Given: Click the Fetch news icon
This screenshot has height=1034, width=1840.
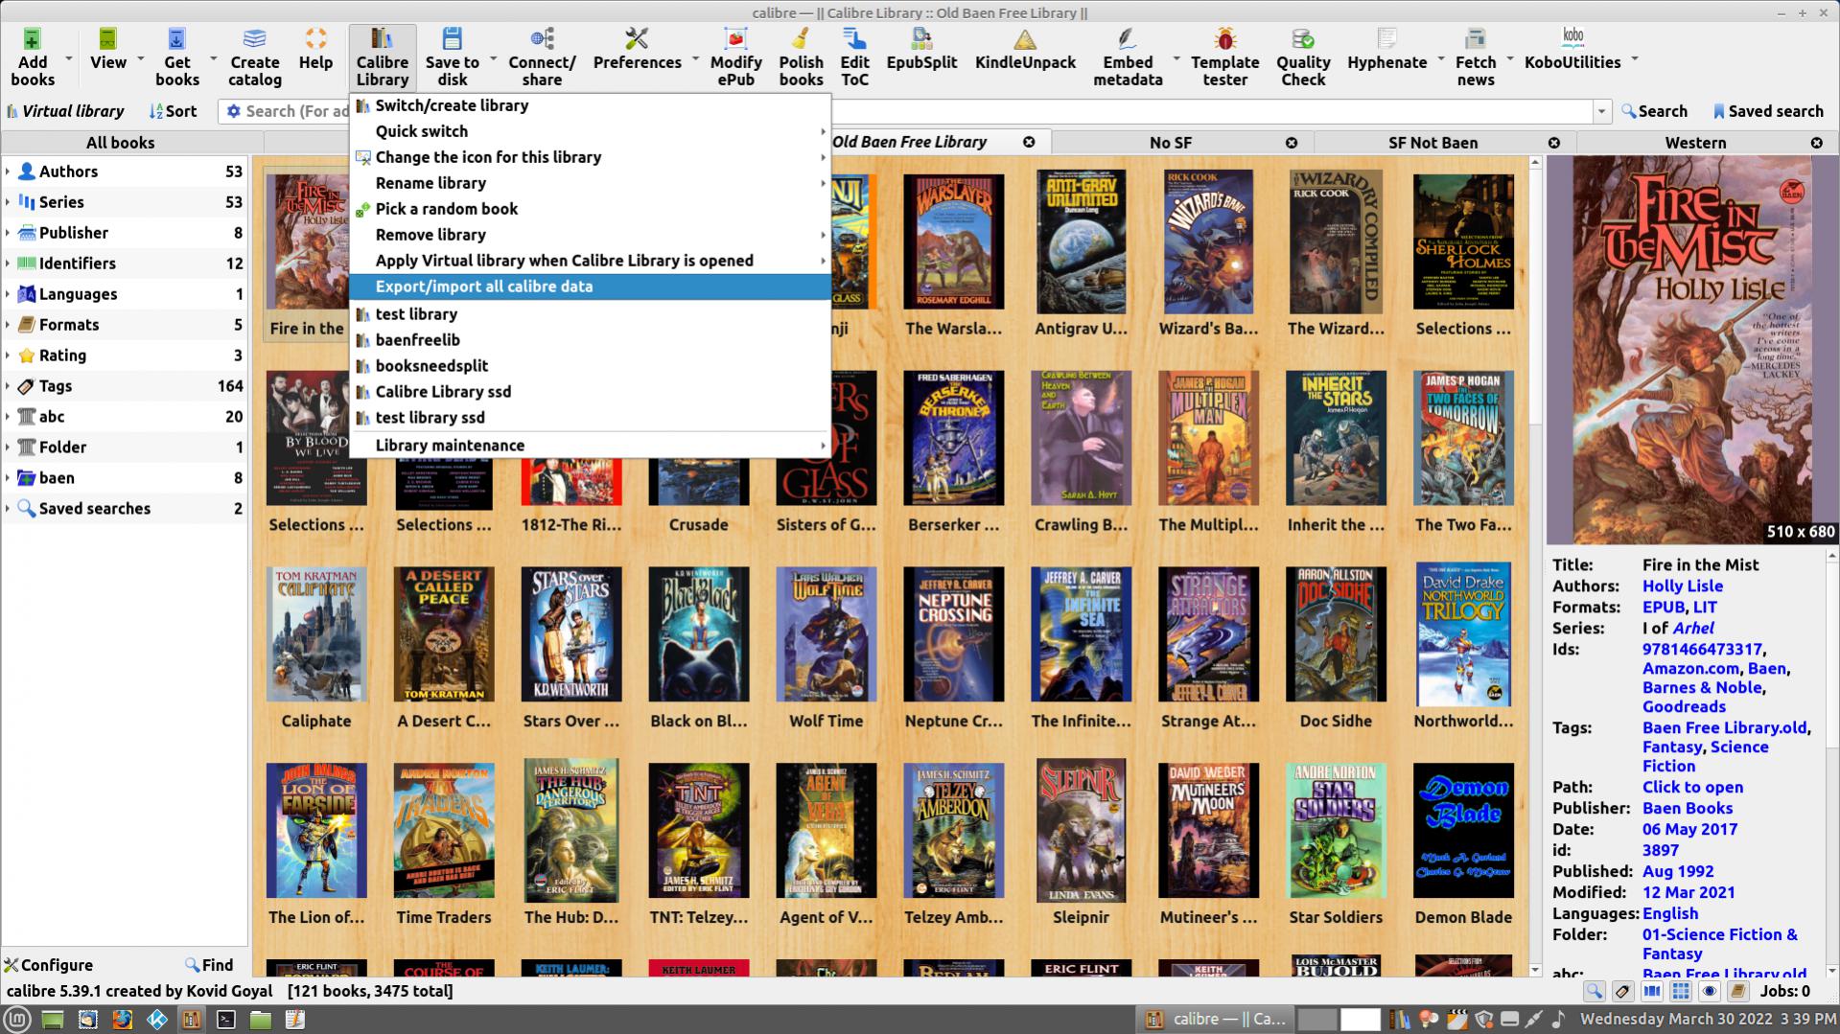Looking at the screenshot, I should point(1476,40).
